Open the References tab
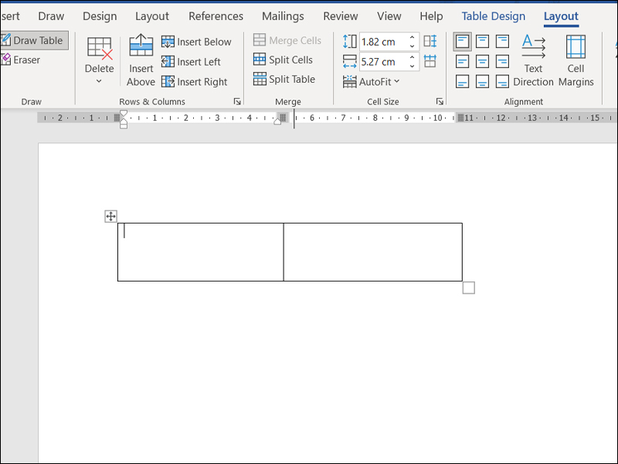 (216, 16)
